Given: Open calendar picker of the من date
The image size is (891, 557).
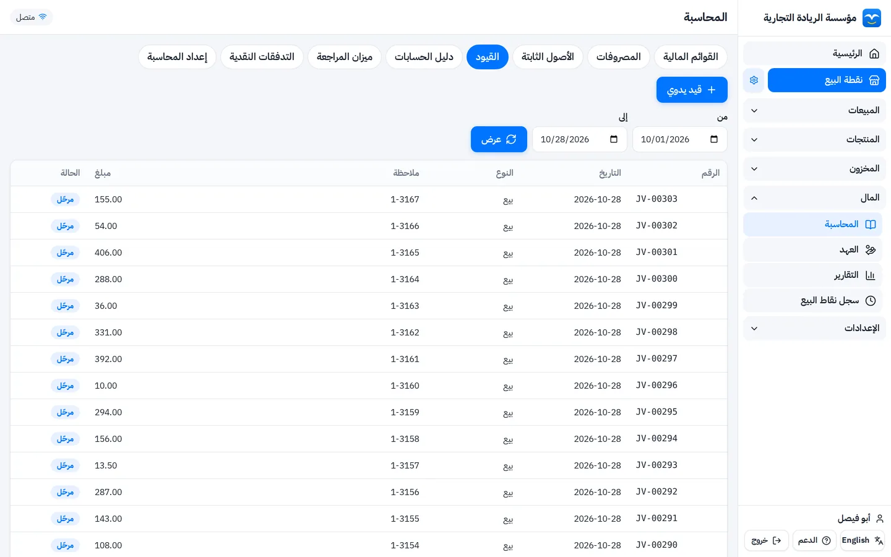Looking at the screenshot, I should 714,139.
